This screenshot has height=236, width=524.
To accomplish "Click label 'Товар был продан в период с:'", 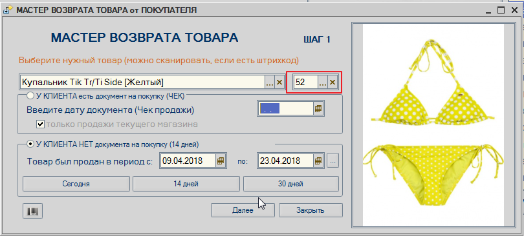I will (x=90, y=161).
